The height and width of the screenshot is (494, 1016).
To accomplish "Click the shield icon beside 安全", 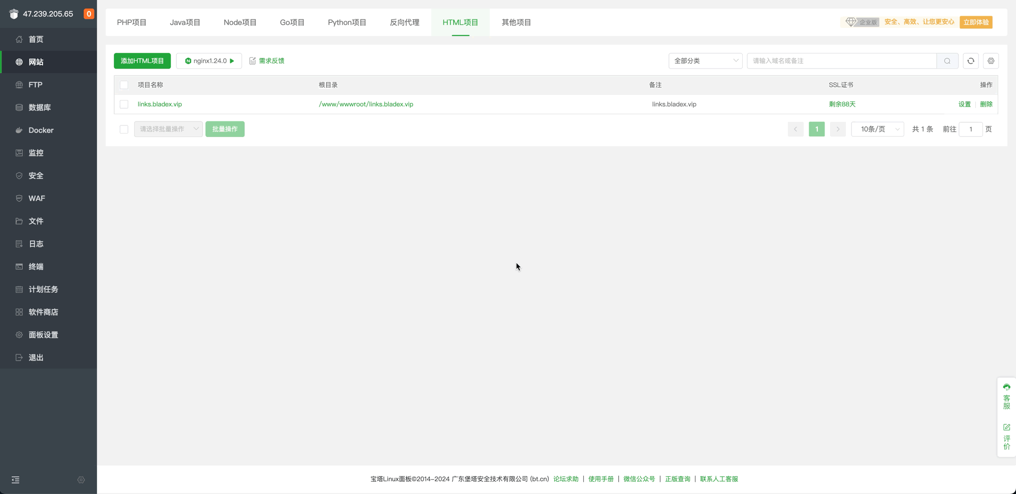I will point(19,176).
